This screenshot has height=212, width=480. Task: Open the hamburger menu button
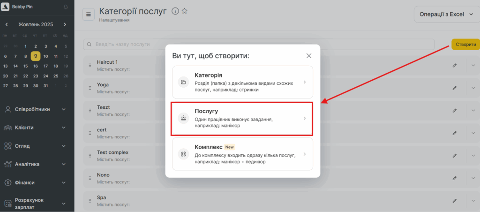[89, 15]
